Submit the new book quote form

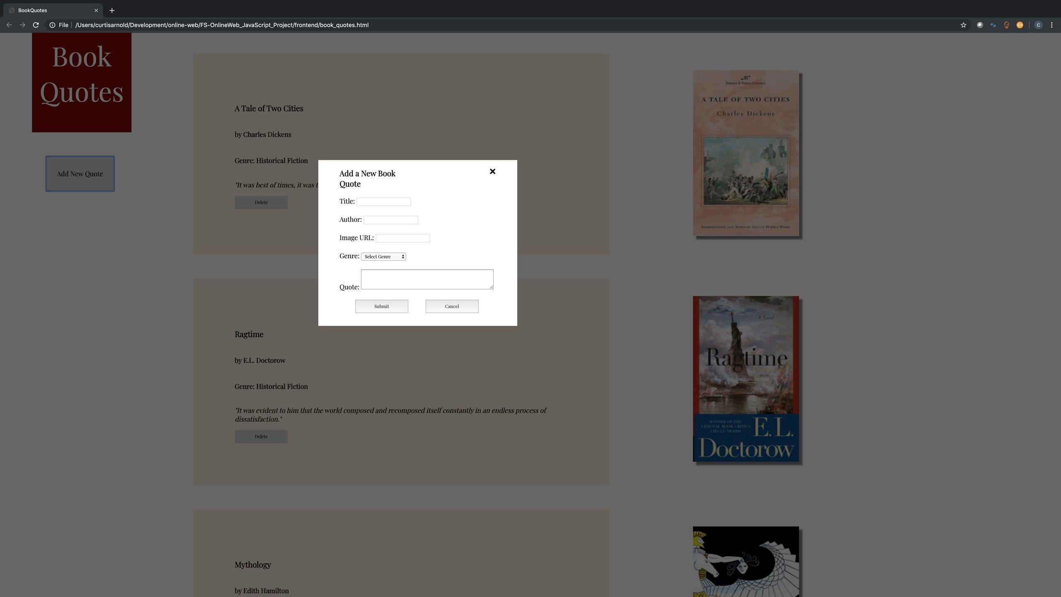381,306
